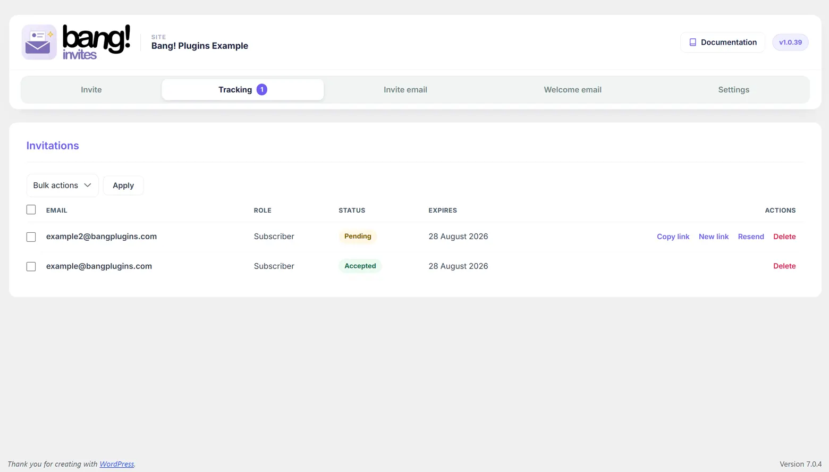The height and width of the screenshot is (472, 829).
Task: Click the Apply button
Action: point(123,186)
